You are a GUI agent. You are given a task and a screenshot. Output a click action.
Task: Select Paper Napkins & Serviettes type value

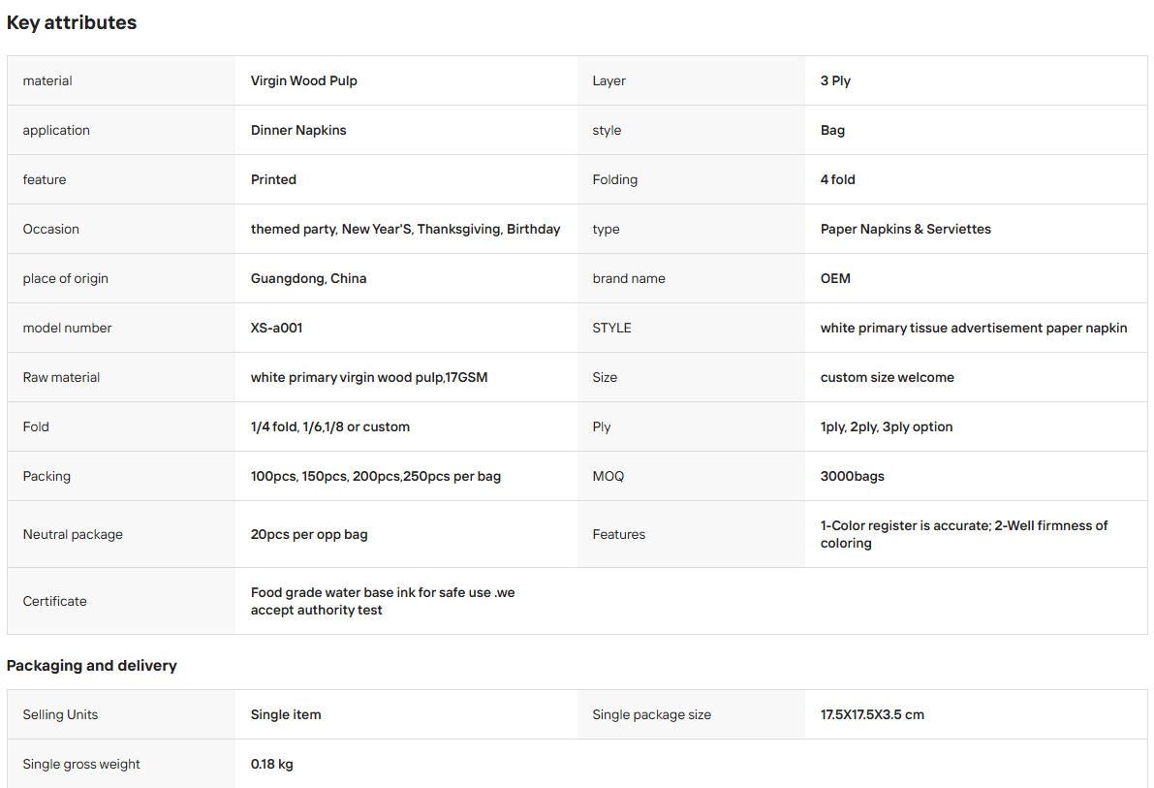(905, 229)
